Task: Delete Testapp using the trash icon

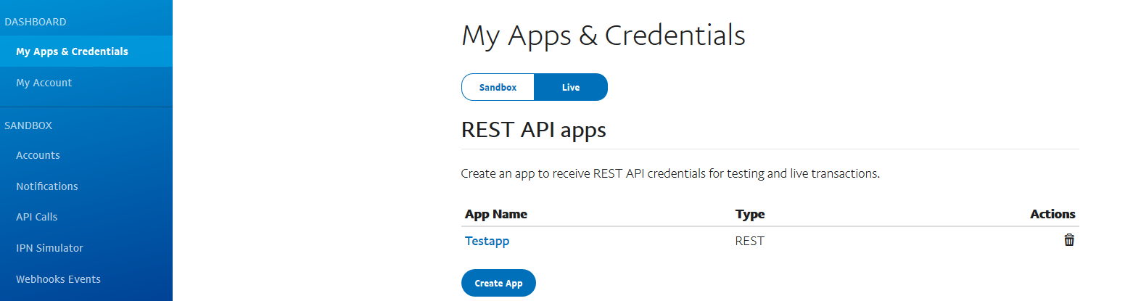Action: click(x=1068, y=240)
